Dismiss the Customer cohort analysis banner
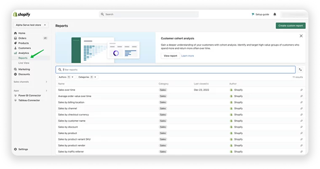The height and width of the screenshot is (169, 320). [301, 36]
